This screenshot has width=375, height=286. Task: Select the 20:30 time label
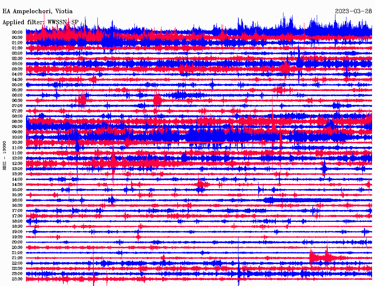click(x=17, y=247)
